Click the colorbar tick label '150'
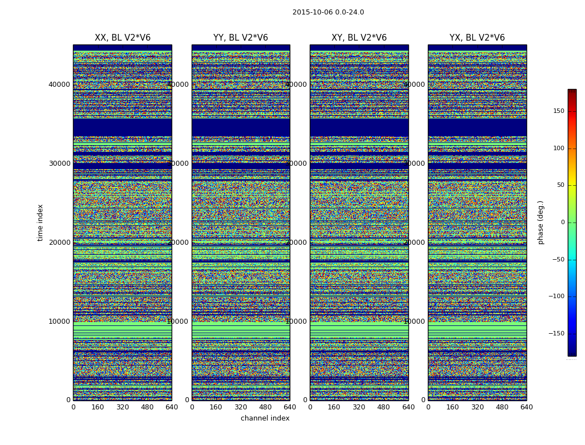 (558, 111)
